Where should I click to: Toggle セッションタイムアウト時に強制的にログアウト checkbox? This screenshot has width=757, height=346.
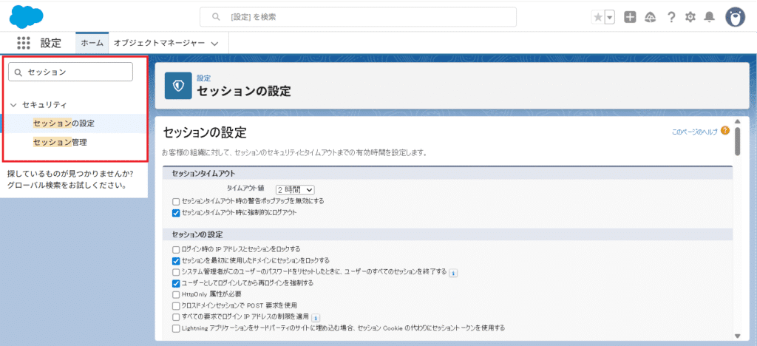pos(176,213)
